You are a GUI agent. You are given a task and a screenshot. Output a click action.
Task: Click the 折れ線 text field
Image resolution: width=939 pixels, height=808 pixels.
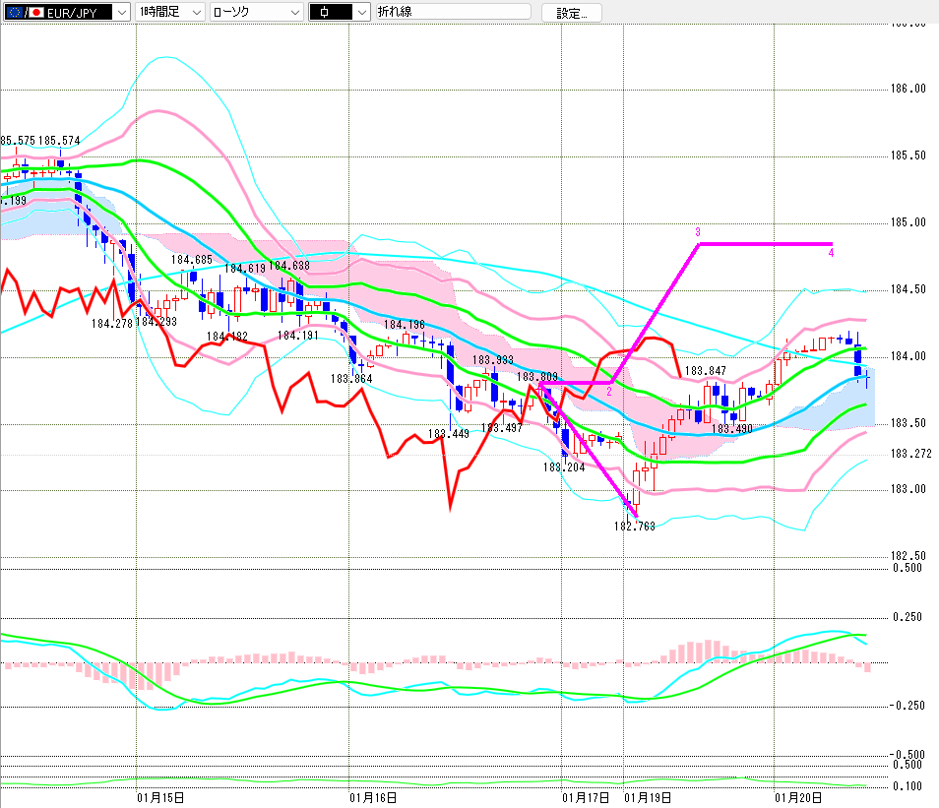[453, 12]
